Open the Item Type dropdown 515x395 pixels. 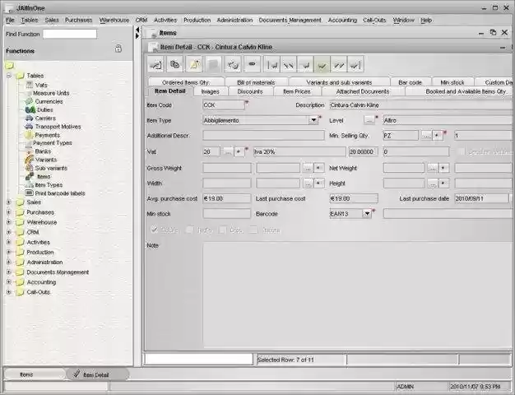(313, 120)
